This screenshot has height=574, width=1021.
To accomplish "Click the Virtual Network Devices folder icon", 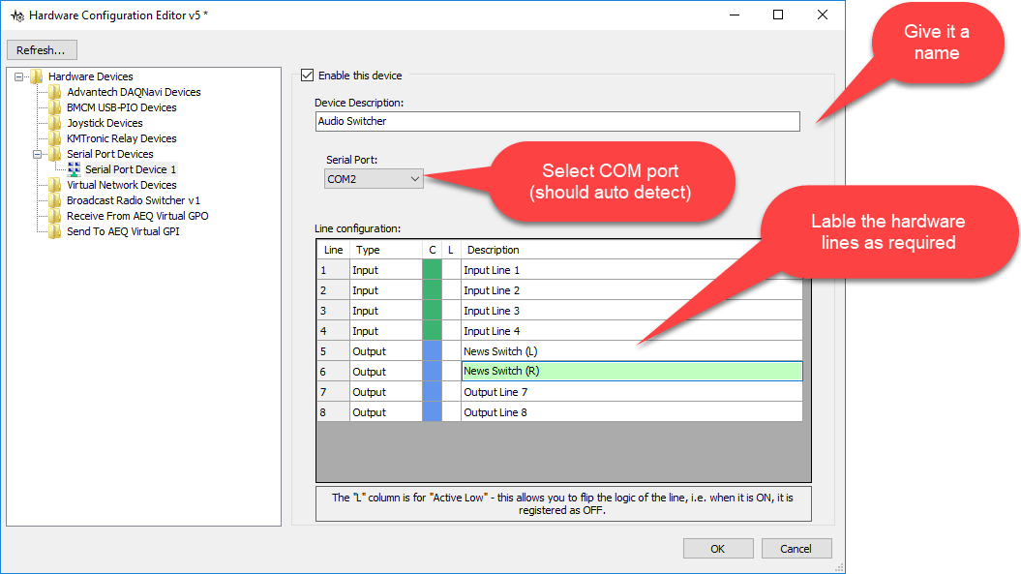I will click(55, 185).
